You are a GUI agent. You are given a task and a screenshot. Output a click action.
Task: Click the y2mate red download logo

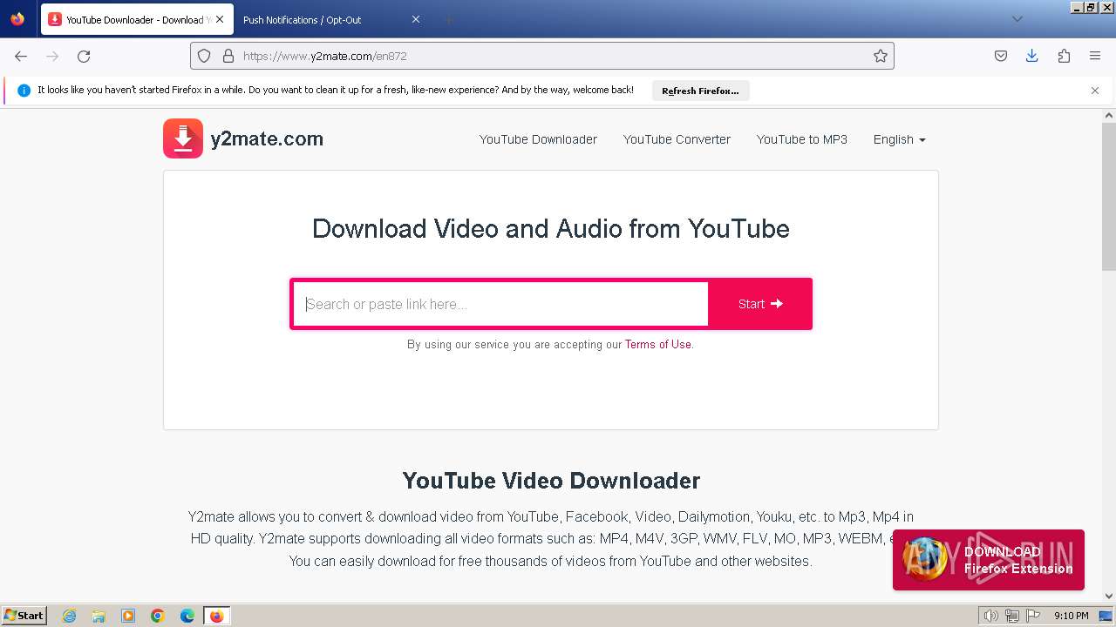[183, 138]
